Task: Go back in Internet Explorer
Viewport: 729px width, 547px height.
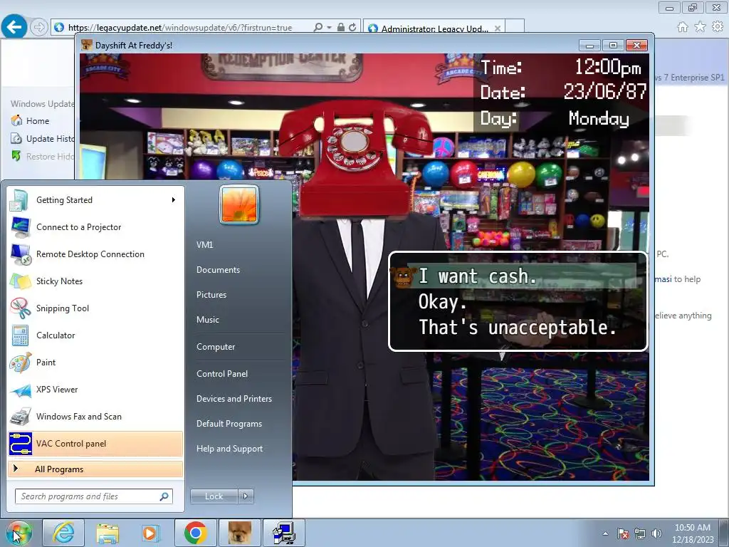Action: (14, 27)
